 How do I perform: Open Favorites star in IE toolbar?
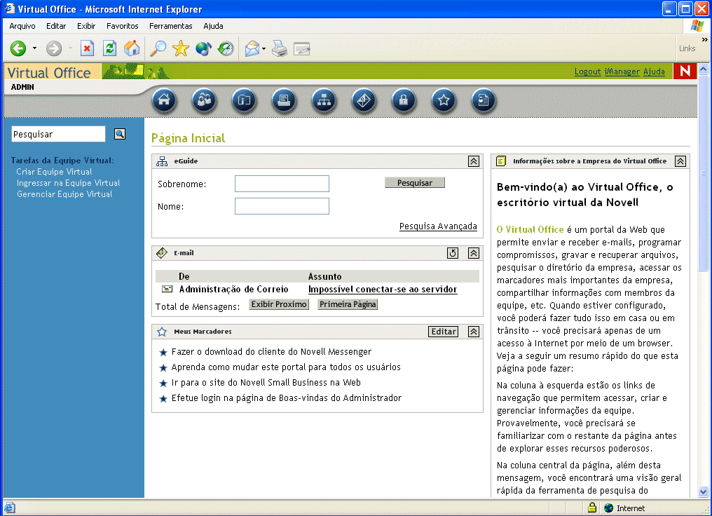point(181,48)
